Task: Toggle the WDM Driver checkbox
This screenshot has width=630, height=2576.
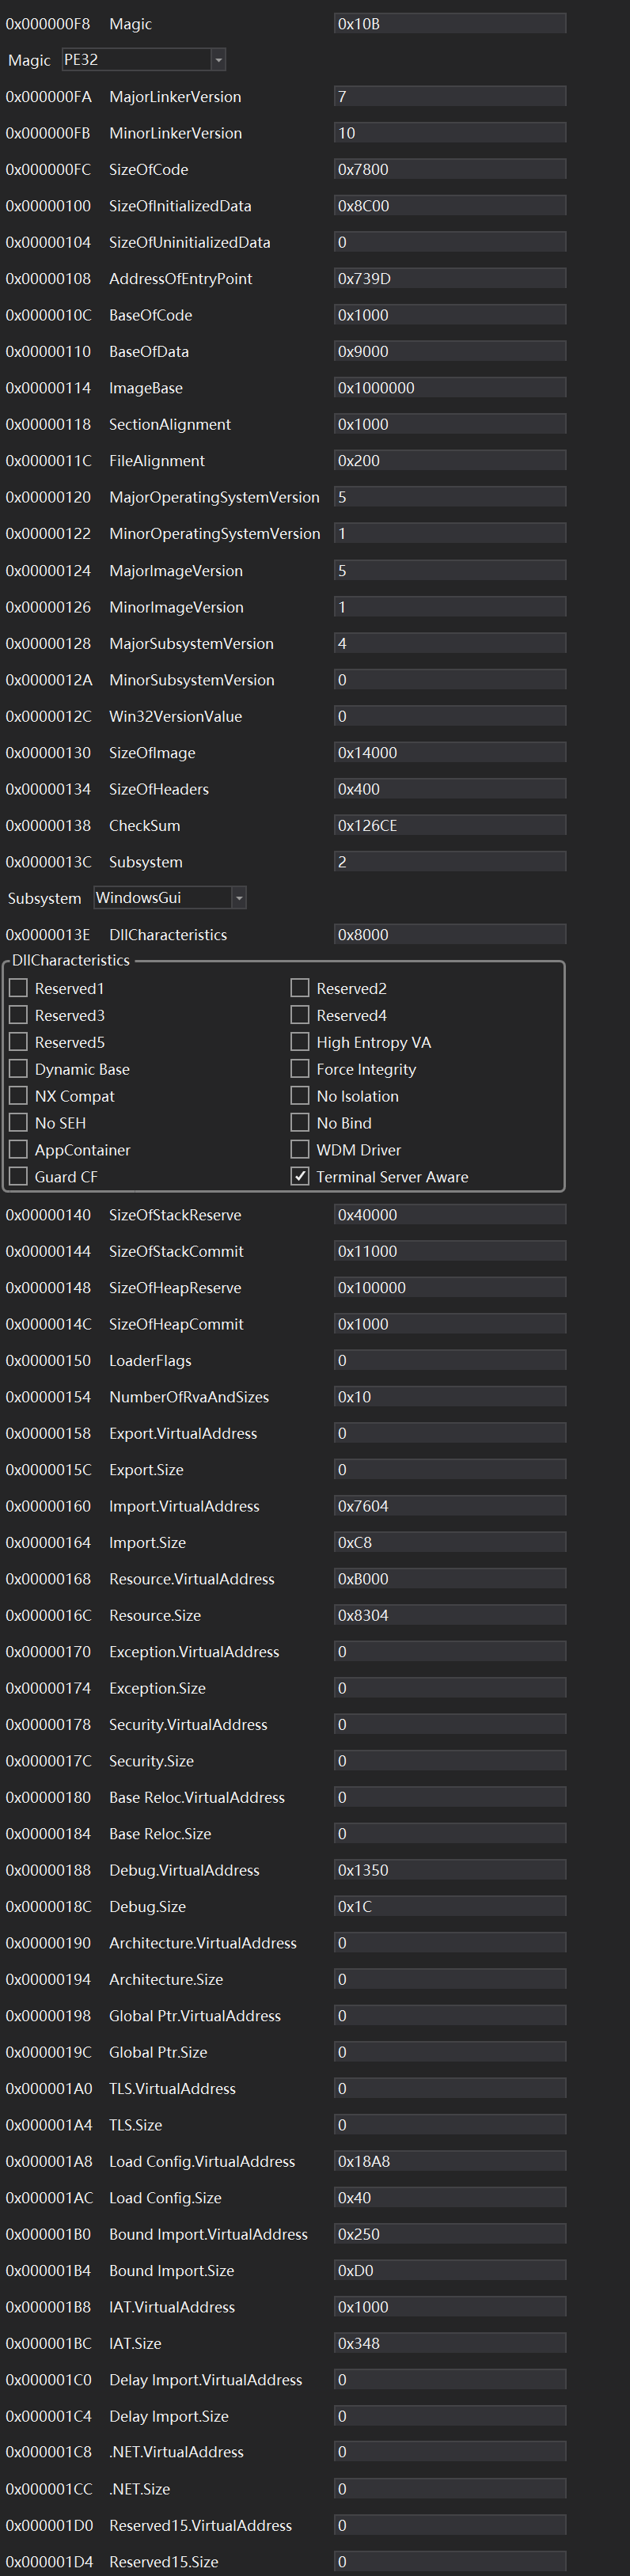Action: 300,1150
